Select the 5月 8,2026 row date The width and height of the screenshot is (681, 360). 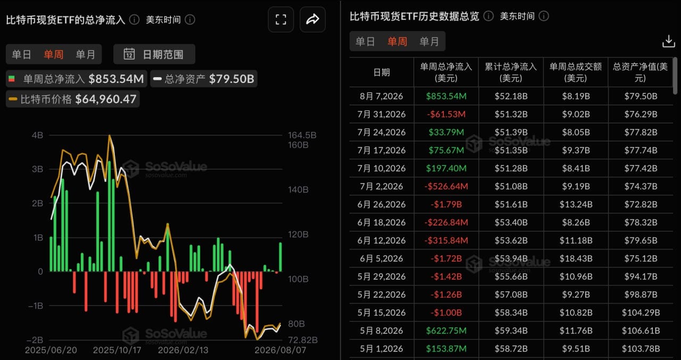[x=381, y=331]
